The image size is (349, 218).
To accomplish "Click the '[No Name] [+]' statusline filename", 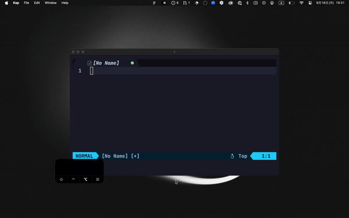I will pyautogui.click(x=120, y=156).
